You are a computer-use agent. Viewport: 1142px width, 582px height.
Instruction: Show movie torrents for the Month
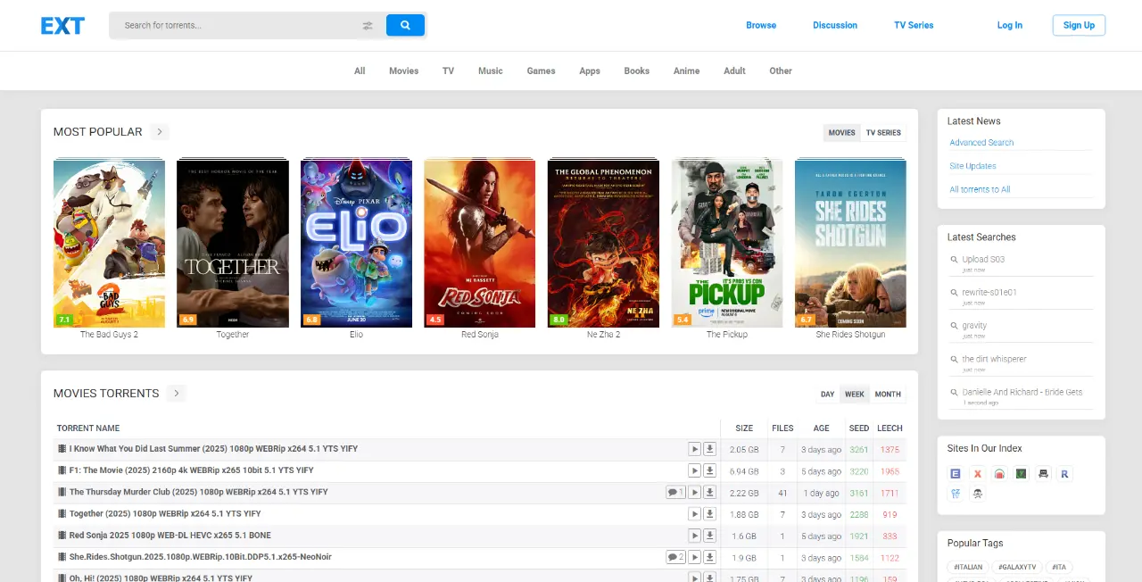click(x=888, y=395)
